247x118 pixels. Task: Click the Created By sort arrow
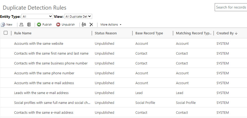tap(236, 33)
